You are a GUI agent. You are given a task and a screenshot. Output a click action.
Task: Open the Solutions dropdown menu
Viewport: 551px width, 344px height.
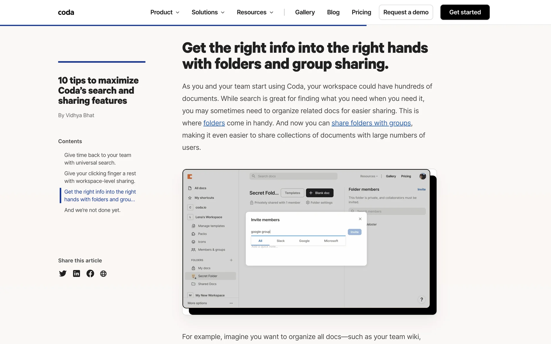click(x=208, y=12)
